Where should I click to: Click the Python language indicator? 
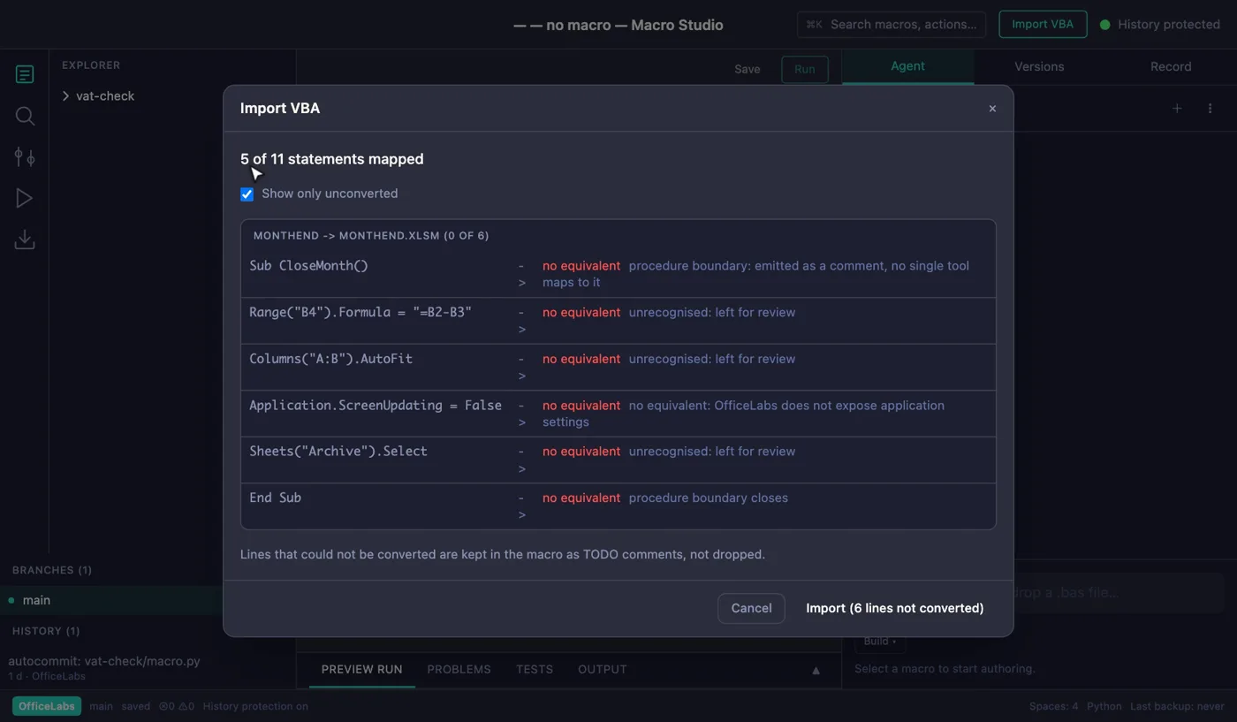point(1104,706)
